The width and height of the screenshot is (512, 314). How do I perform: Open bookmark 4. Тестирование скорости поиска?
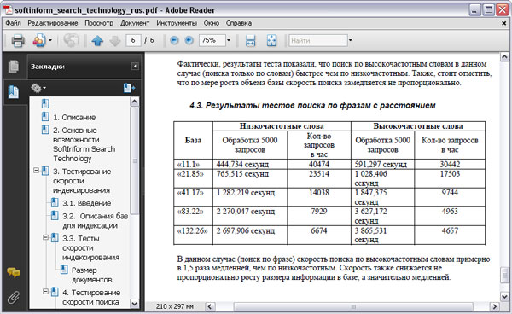click(91, 297)
